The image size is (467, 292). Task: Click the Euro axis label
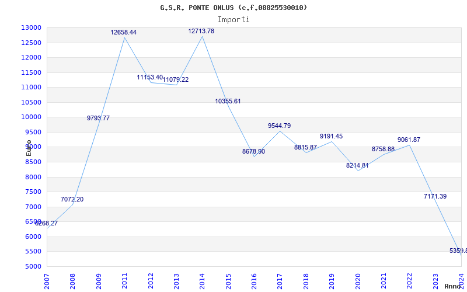(x=29, y=148)
